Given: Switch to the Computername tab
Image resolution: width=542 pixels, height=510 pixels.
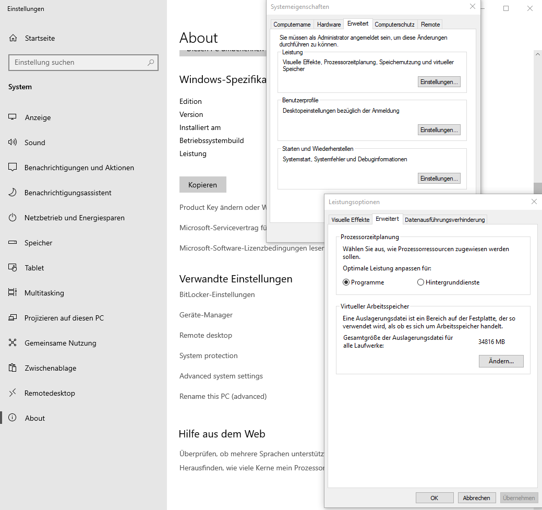Looking at the screenshot, I should [x=292, y=25].
